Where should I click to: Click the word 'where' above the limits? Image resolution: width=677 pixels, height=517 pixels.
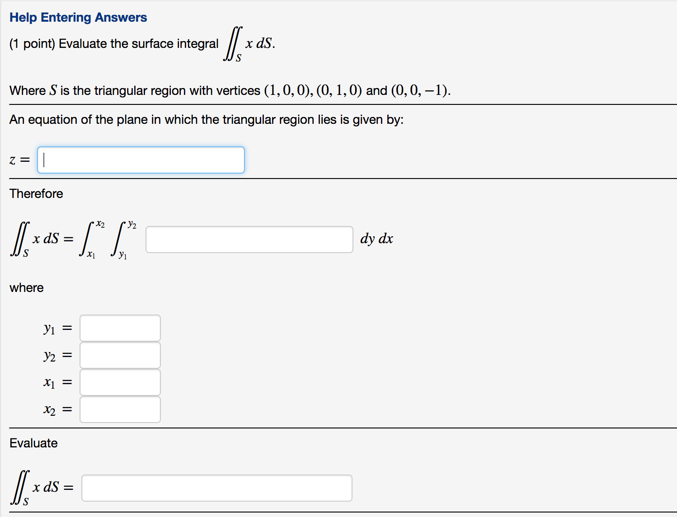click(x=27, y=288)
